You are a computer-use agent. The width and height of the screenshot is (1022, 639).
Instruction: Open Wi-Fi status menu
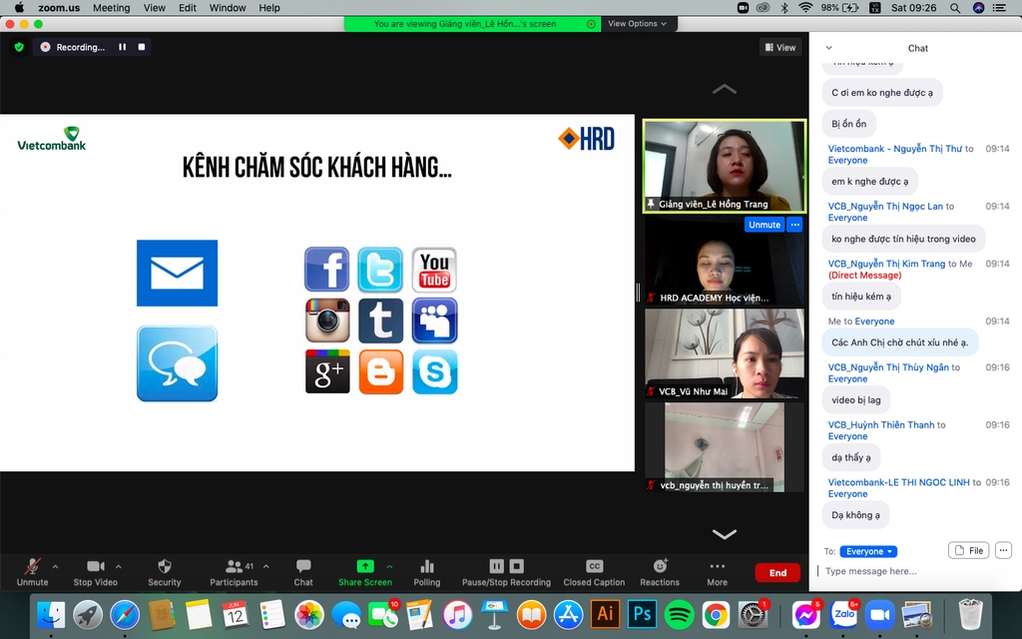pos(805,8)
